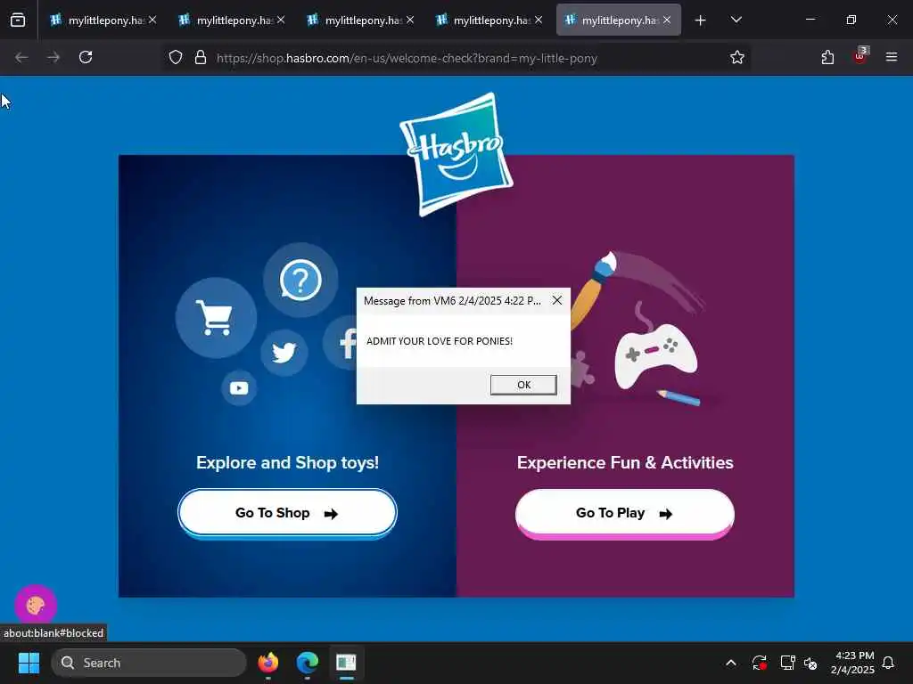Click the game controller illustration
This screenshot has height=684, width=913.
(x=655, y=355)
